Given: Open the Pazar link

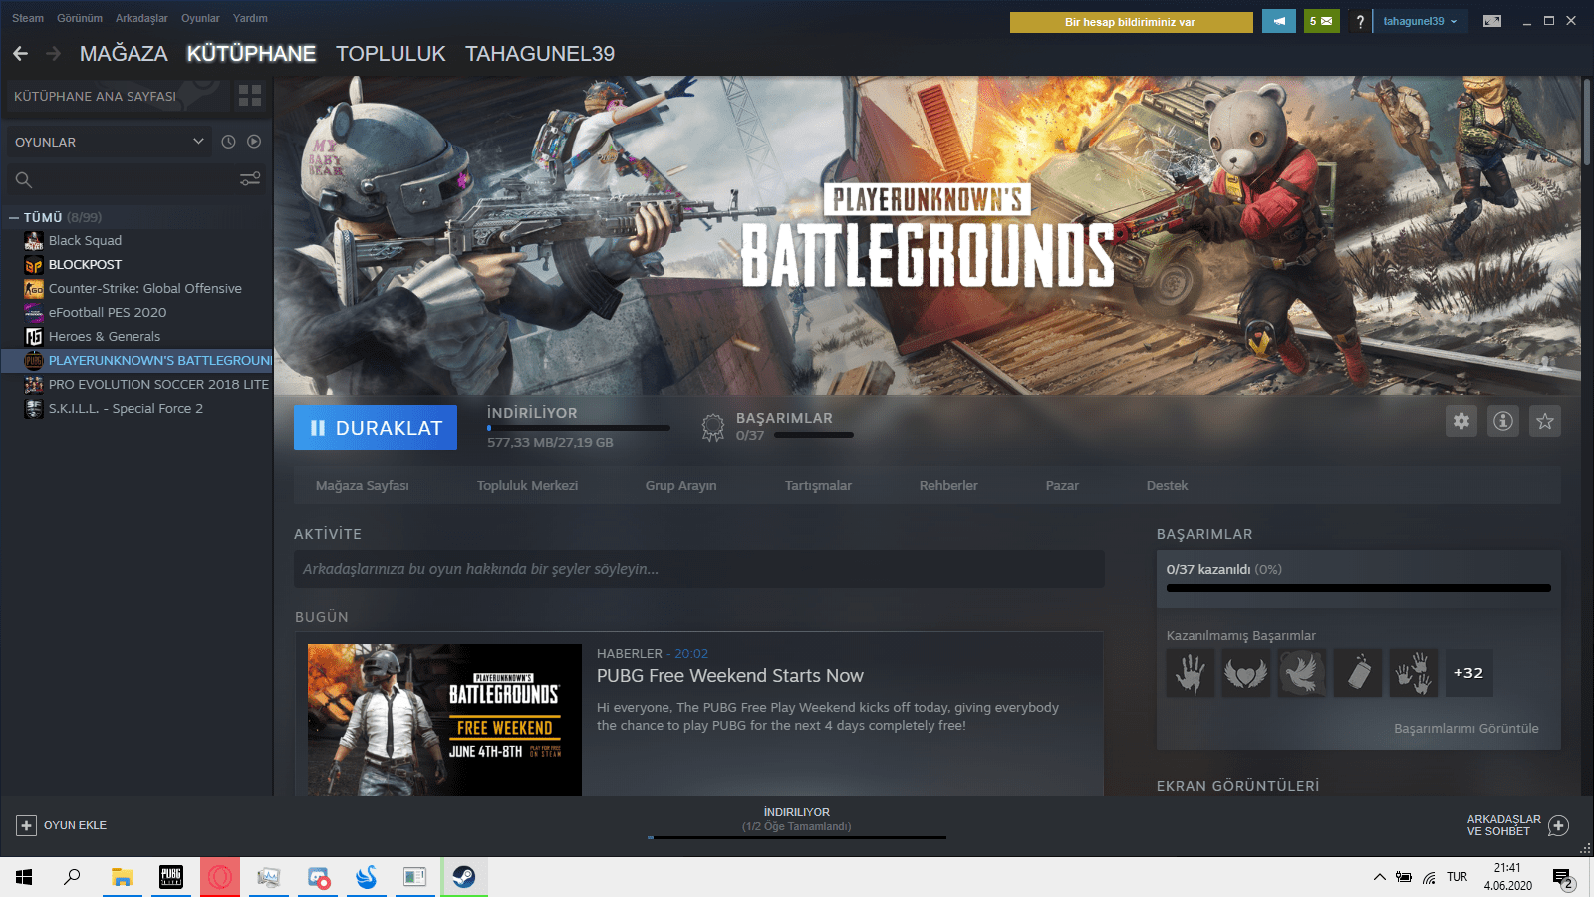Looking at the screenshot, I should [1062, 486].
